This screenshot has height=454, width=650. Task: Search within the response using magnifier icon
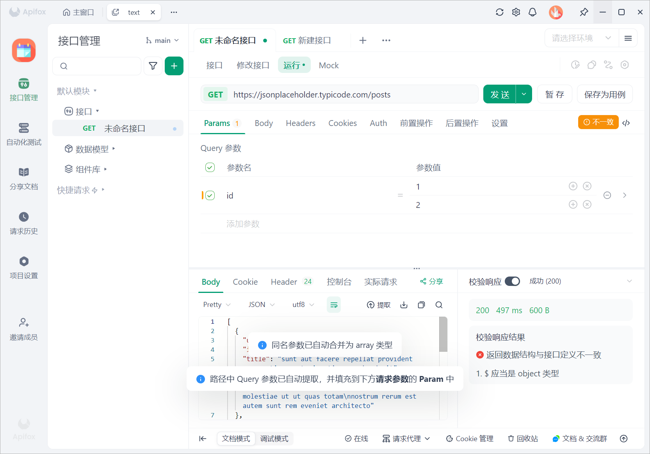coord(439,305)
